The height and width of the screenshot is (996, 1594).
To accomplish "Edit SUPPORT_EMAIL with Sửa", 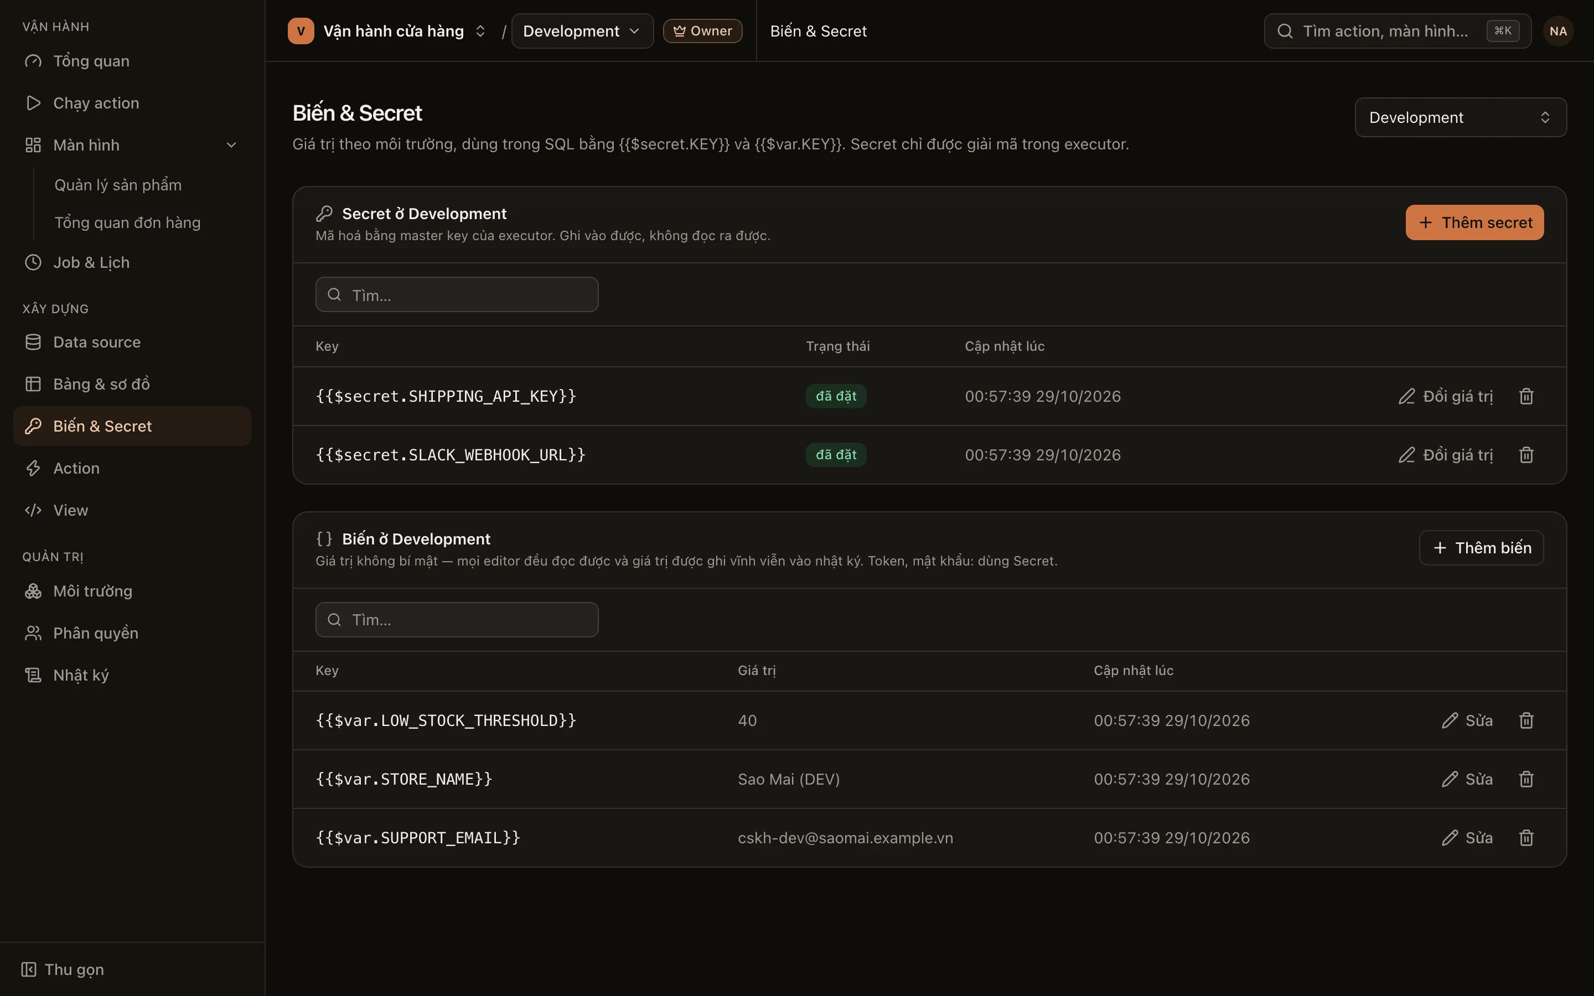I will [1467, 837].
